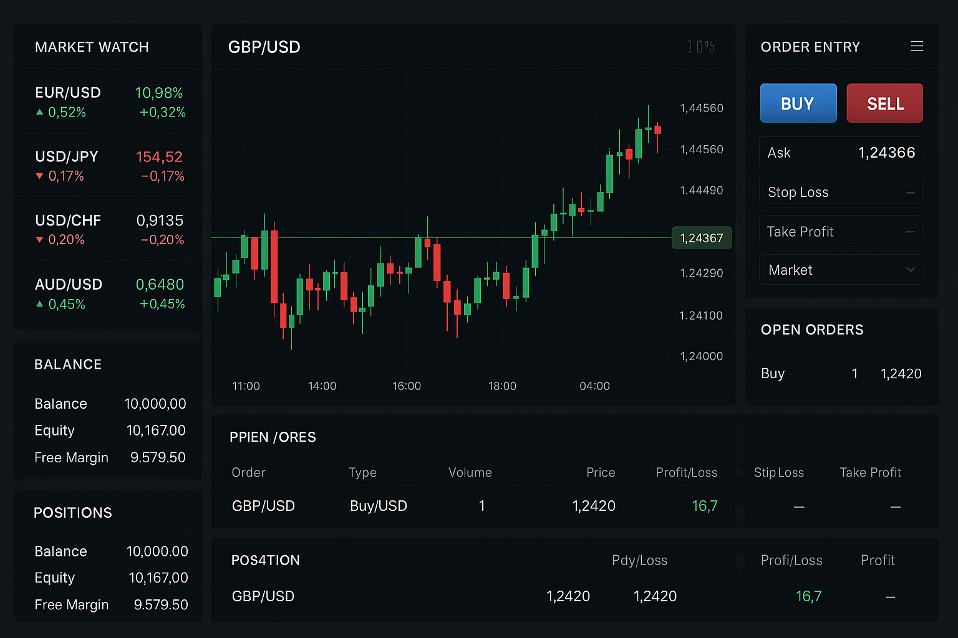Click the down arrow beside USD/CHF

[x=39, y=240]
